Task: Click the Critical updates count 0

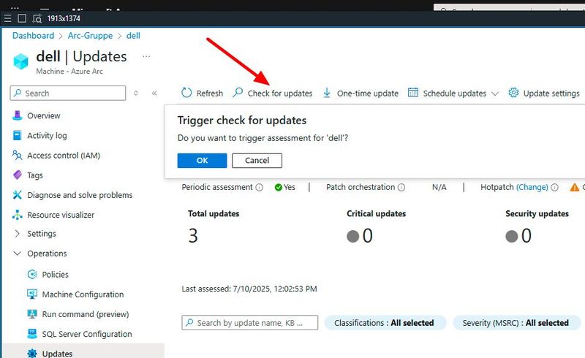Action: (368, 236)
